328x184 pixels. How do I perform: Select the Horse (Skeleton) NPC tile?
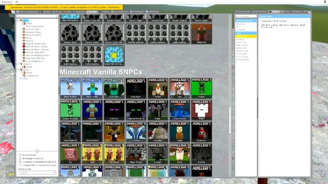point(70,132)
